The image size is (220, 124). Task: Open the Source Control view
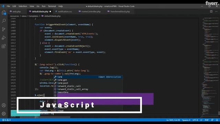4,29
